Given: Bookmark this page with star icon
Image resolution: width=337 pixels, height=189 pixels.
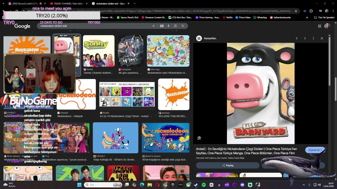Looking at the screenshot, I should click(296, 11).
